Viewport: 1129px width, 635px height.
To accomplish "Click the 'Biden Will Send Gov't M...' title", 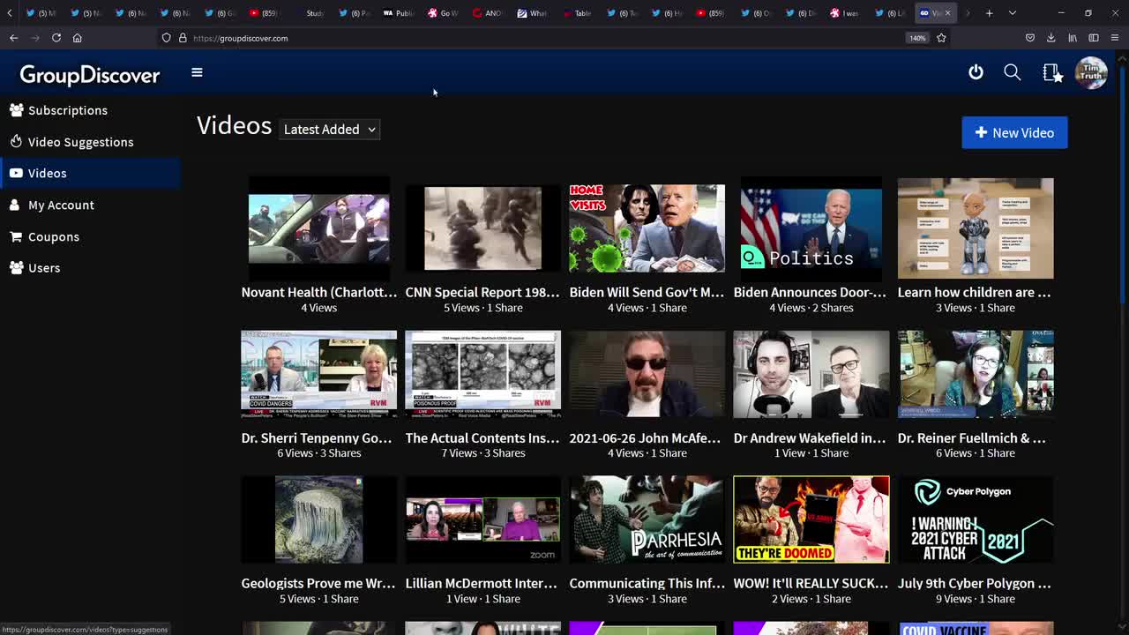I will point(647,292).
